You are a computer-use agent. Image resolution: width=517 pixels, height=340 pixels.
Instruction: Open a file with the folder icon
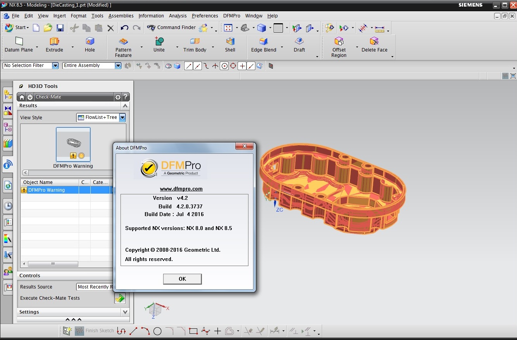coord(48,28)
